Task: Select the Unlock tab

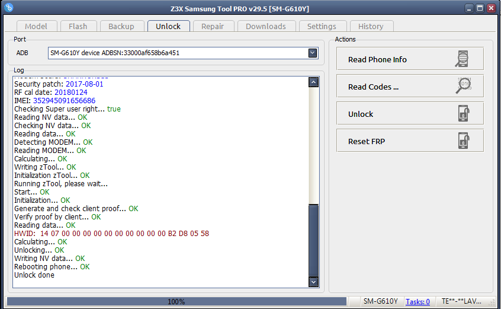Action: [168, 26]
